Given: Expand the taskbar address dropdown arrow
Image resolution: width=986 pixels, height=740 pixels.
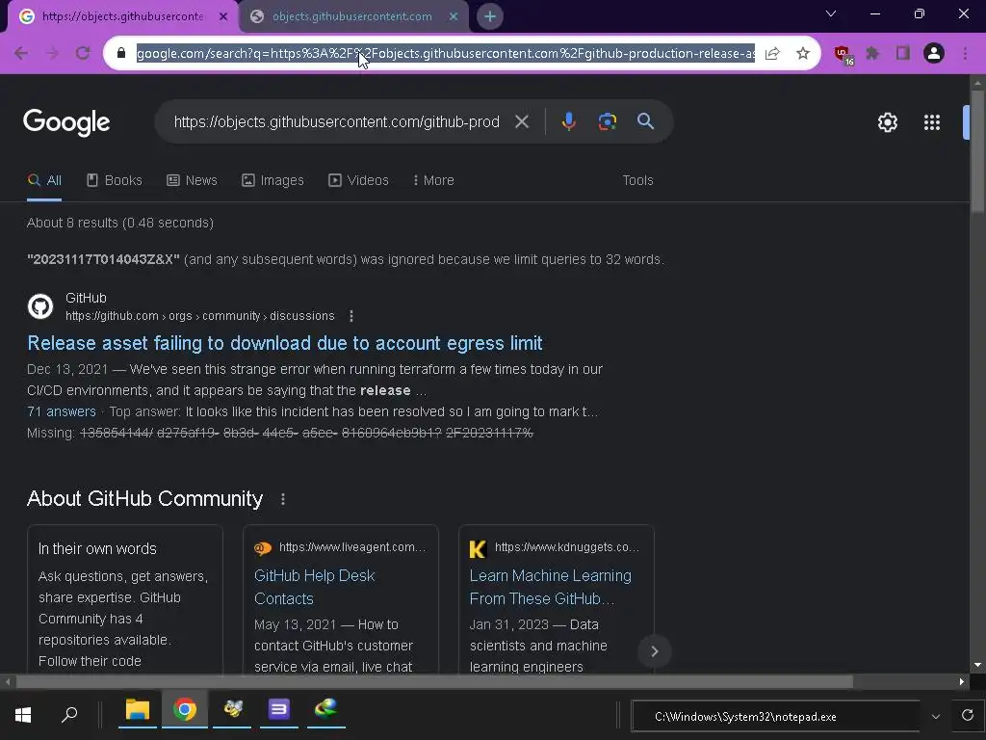Looking at the screenshot, I should coord(936,717).
